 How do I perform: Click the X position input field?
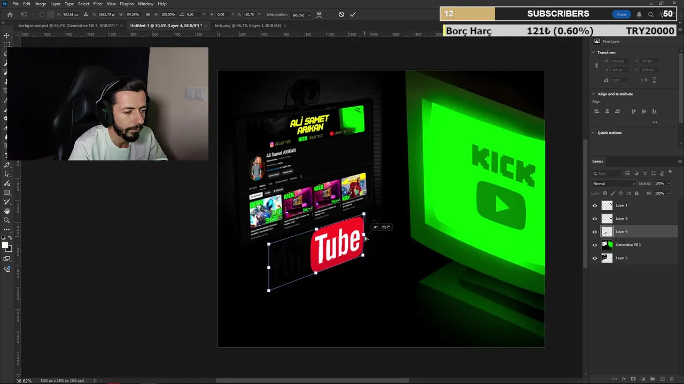(x=71, y=14)
